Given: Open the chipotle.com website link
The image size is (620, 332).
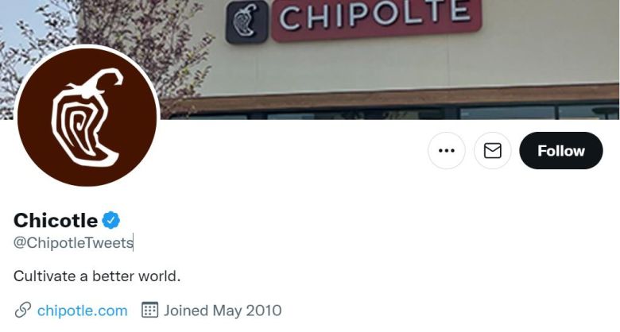Looking at the screenshot, I should [x=82, y=311].
